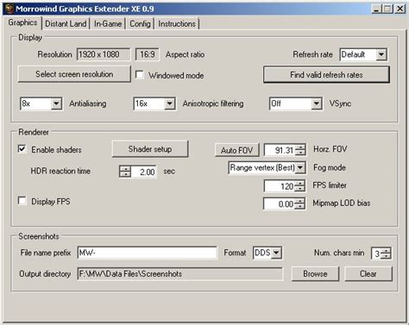Click the Fog mode label
Screen dimensions: 409x325
click(330, 167)
